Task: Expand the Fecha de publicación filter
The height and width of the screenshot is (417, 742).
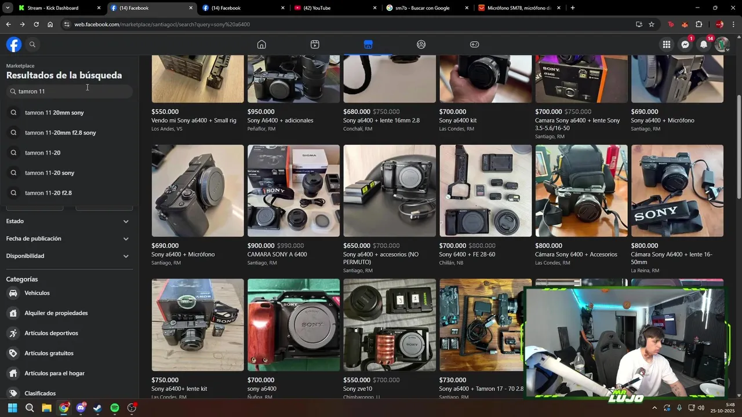Action: tap(68, 239)
